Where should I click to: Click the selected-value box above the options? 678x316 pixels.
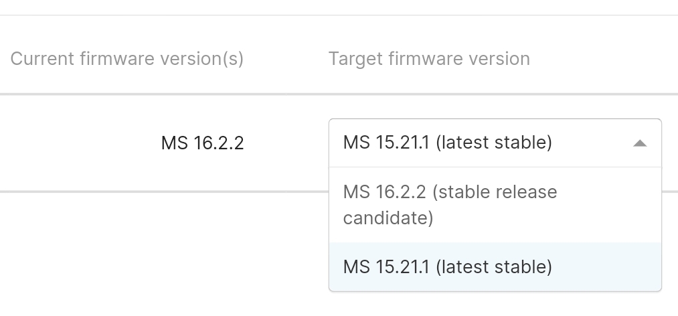point(482,143)
